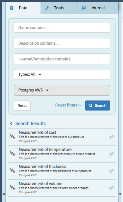Click the Reset button
Screen dimensions: 123x202
pos(22,106)
